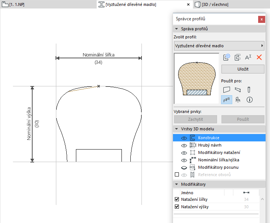Click the duplicate profile icon
The height and width of the screenshot is (223, 270).
[x=237, y=57]
